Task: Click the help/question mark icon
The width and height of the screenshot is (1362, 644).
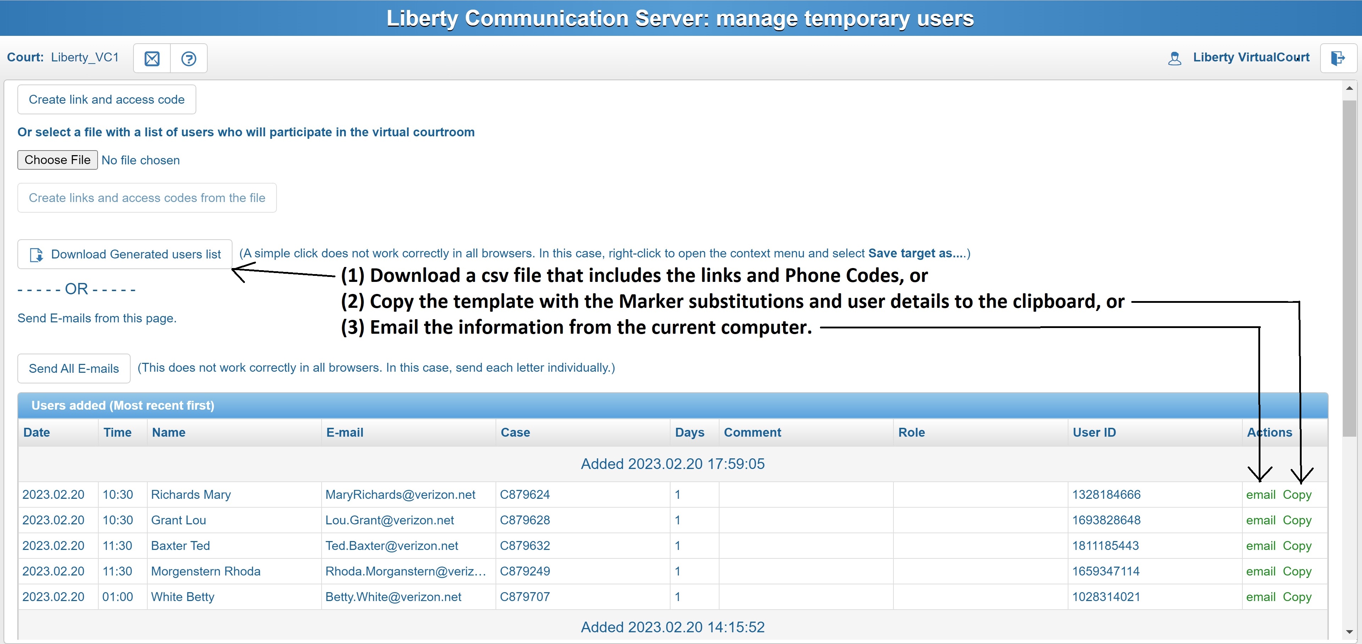Action: 189,58
